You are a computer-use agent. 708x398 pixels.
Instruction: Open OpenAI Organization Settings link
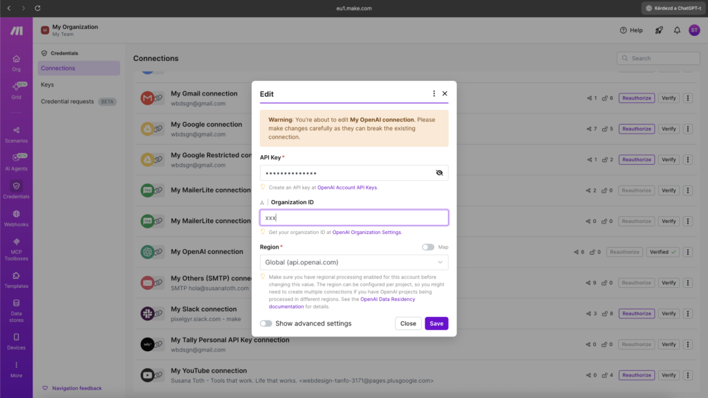pos(366,232)
